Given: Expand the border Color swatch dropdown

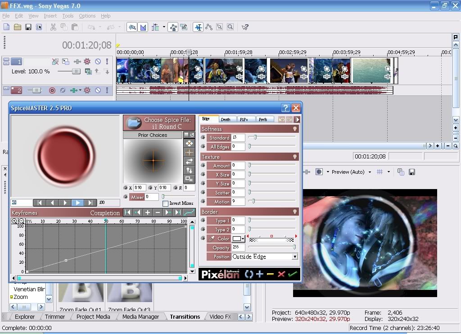Looking at the screenshot, I should click(x=243, y=239).
